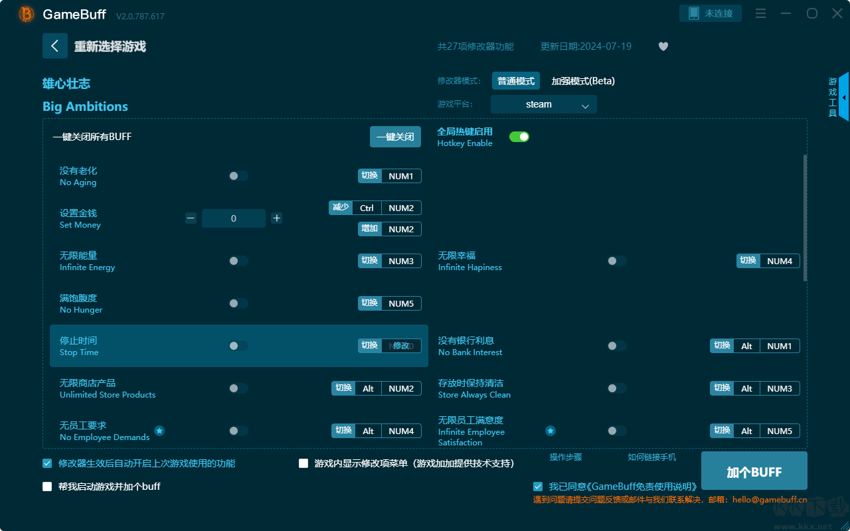This screenshot has height=531, width=850.
Task: Click the Set Money value field
Action: point(233,218)
